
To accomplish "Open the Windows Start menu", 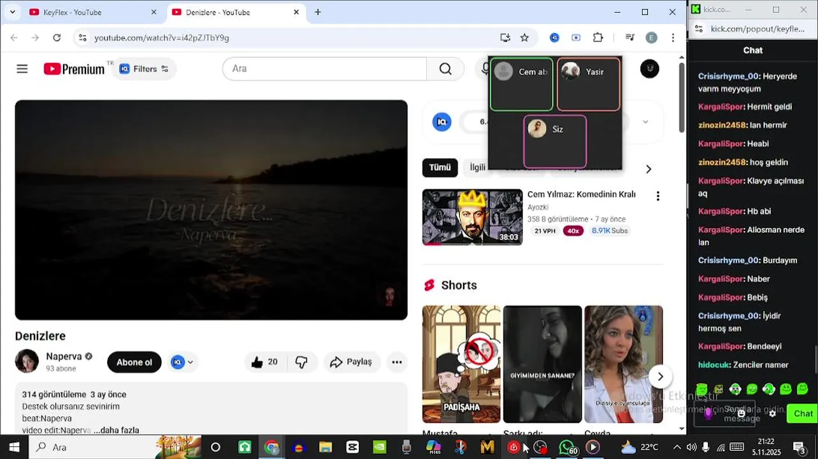I will (x=14, y=447).
